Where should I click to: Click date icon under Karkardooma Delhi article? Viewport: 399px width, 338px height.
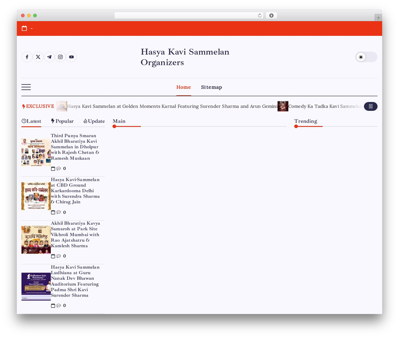pos(53,212)
